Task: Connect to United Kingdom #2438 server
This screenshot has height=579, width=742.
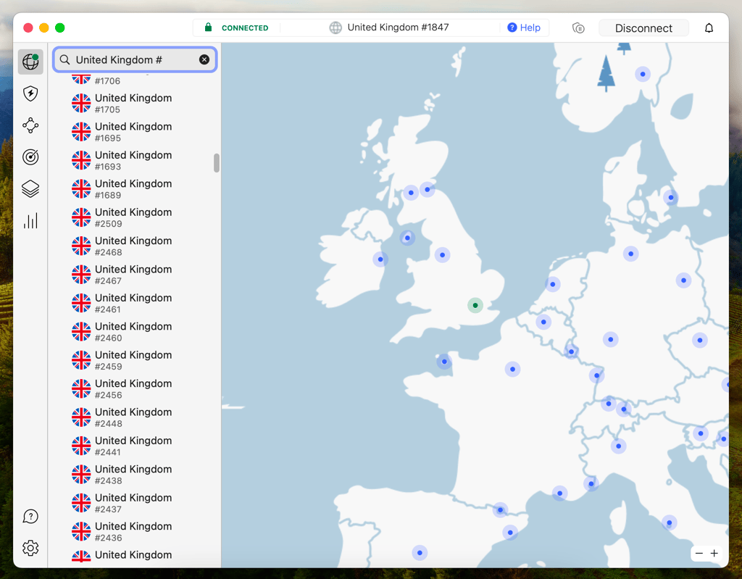Action: point(135,475)
